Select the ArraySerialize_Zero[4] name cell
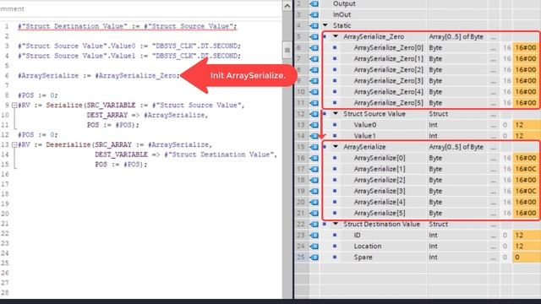This screenshot has width=541, height=304. tap(389, 92)
